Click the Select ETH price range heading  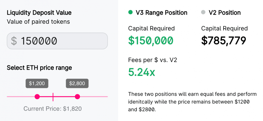point(39,68)
